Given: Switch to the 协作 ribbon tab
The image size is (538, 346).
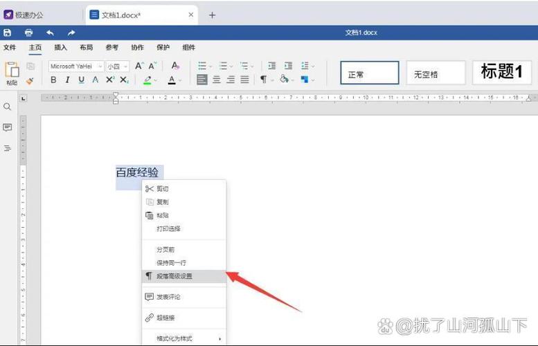Looking at the screenshot, I should click(x=137, y=48).
